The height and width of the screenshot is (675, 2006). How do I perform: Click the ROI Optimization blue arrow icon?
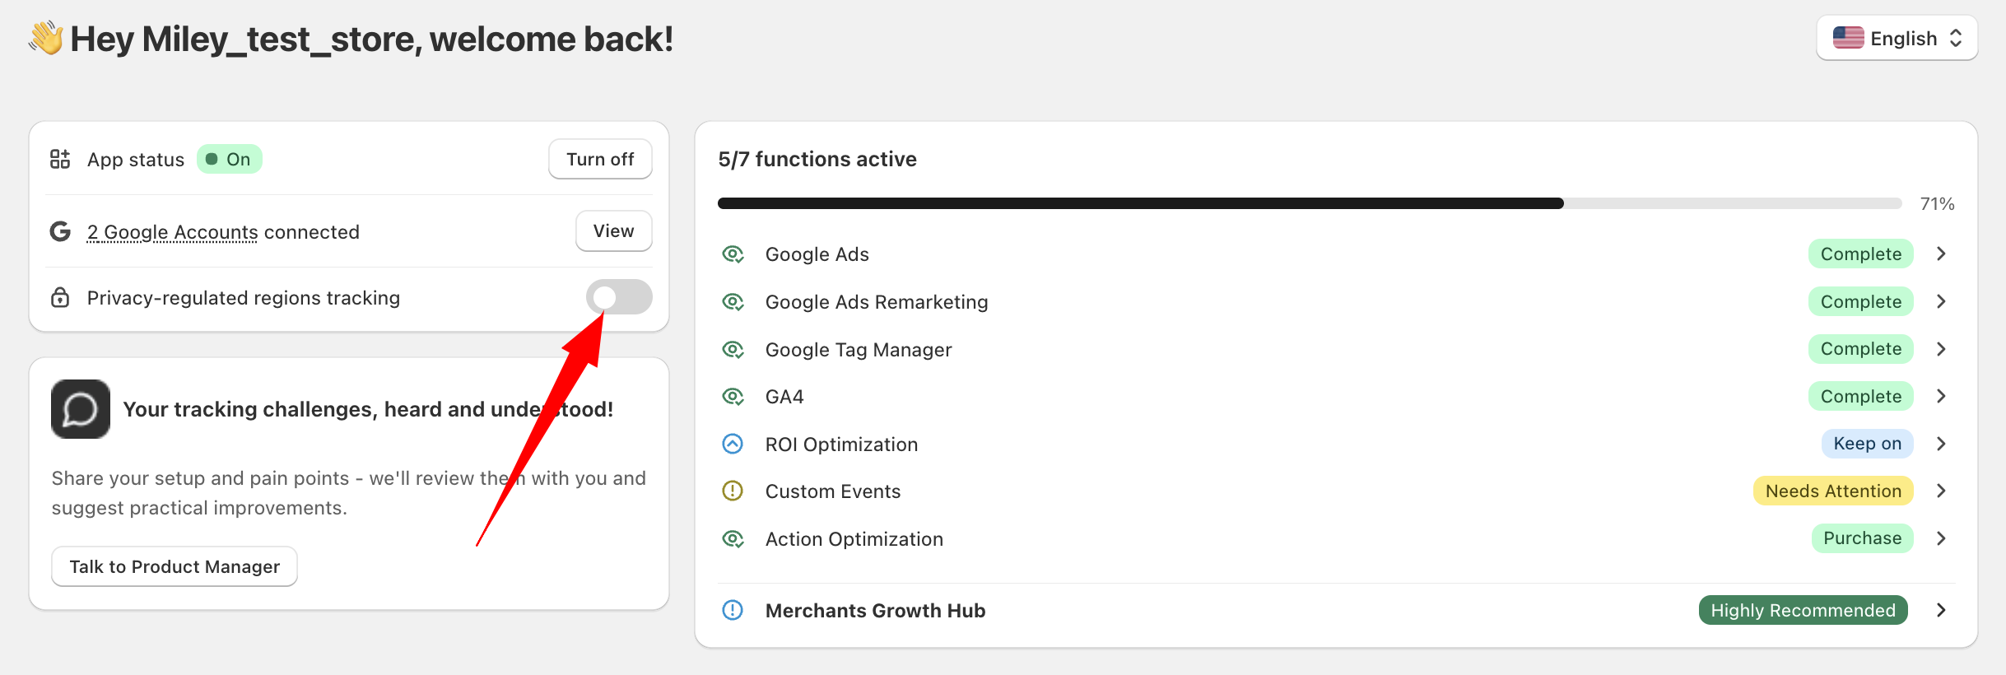tap(733, 445)
